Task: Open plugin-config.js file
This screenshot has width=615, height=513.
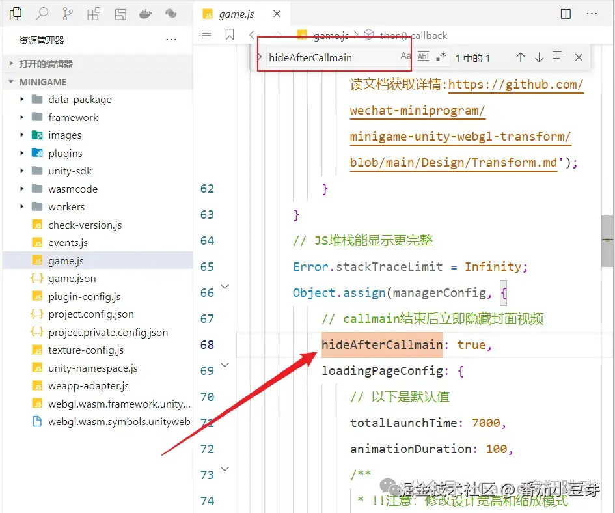Action: click(85, 296)
